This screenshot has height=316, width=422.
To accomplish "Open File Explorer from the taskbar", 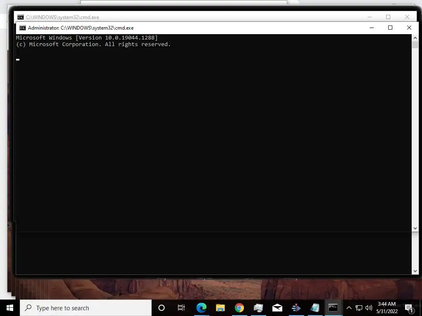I will pos(220,308).
